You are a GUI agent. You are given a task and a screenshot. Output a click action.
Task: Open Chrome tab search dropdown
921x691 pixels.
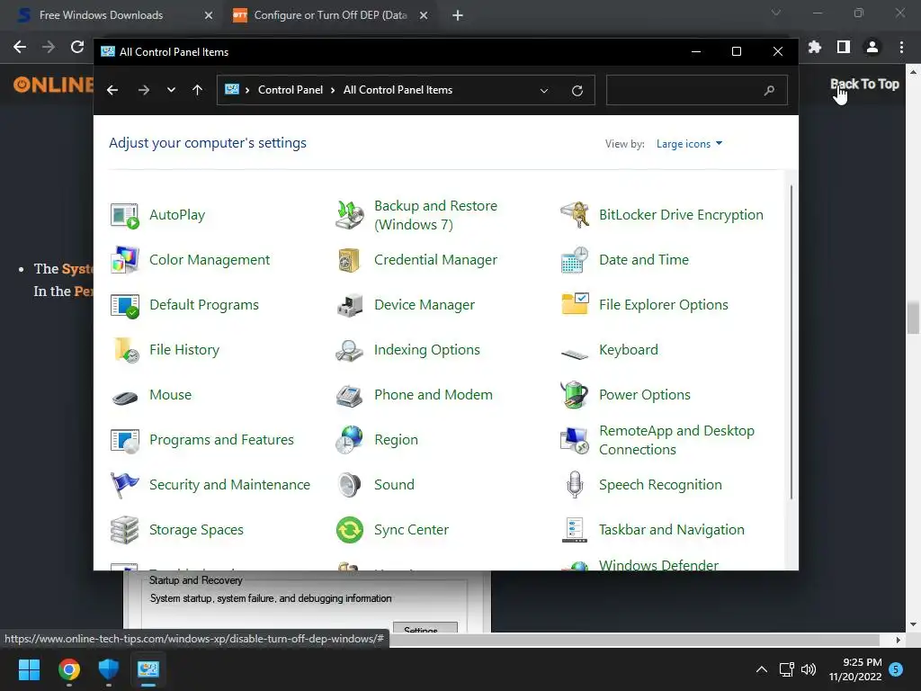click(776, 13)
